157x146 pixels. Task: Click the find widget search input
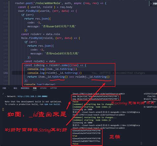(x=155, y=4)
